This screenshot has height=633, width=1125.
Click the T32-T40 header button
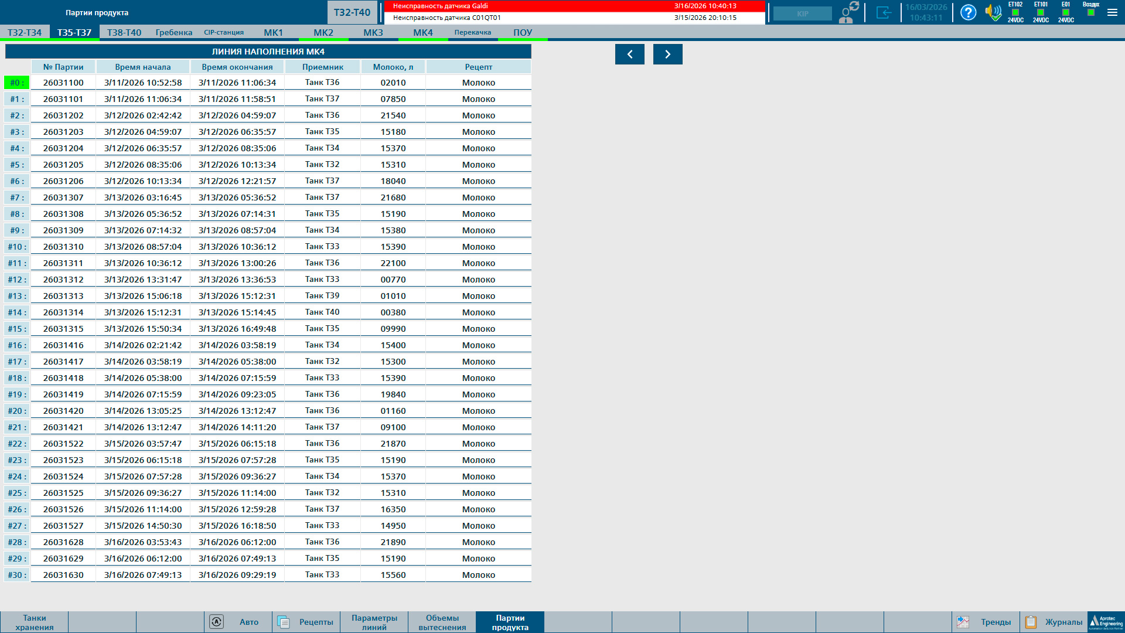[x=352, y=12]
